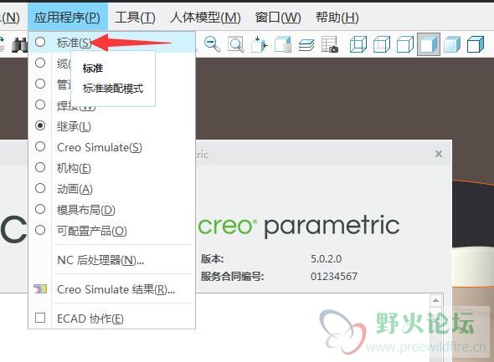Image resolution: width=494 pixels, height=362 pixels.
Task: Open the view manager icon
Action: click(x=330, y=44)
